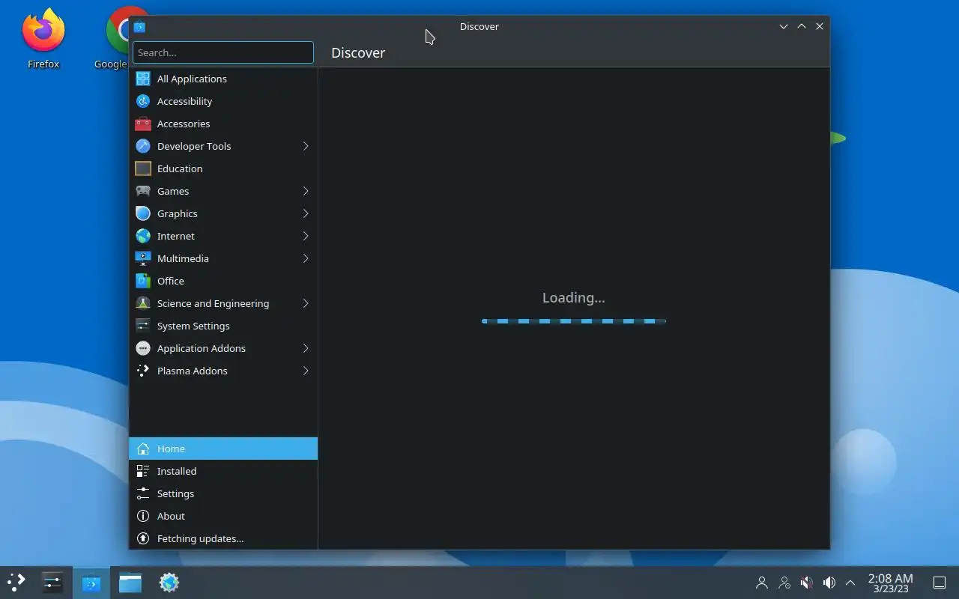Browse the Education category
Image resolution: width=959 pixels, height=599 pixels.
223,168
